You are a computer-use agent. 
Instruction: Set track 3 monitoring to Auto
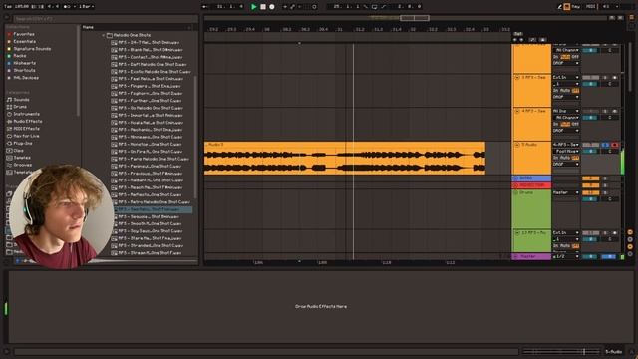pos(565,91)
